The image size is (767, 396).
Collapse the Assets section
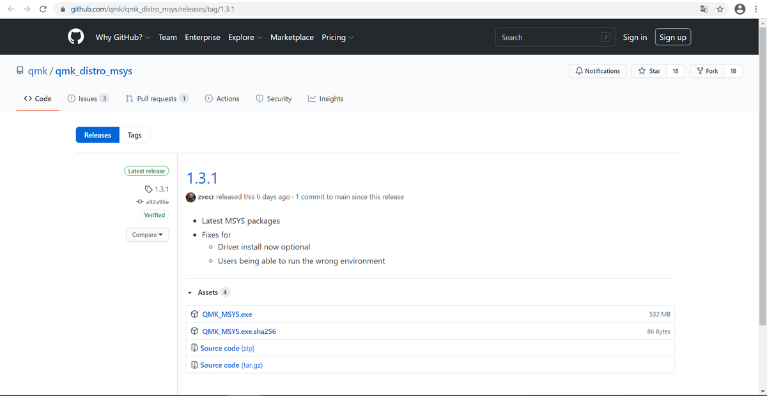point(208,292)
